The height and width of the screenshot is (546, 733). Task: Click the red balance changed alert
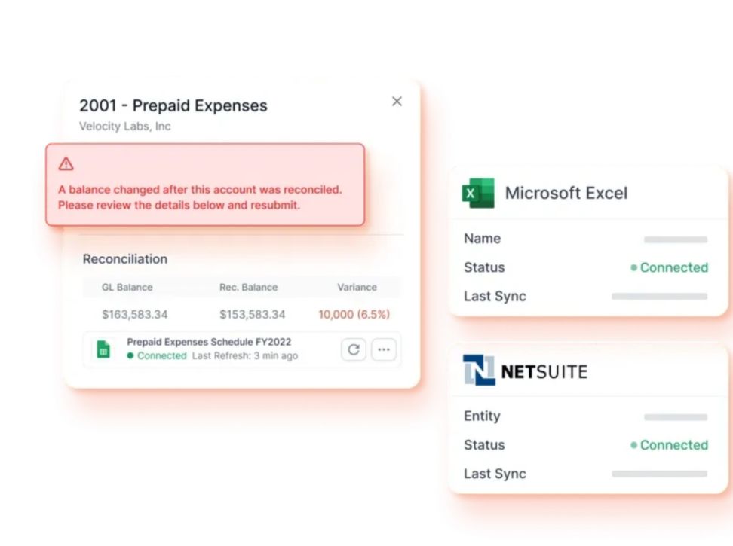(x=204, y=185)
